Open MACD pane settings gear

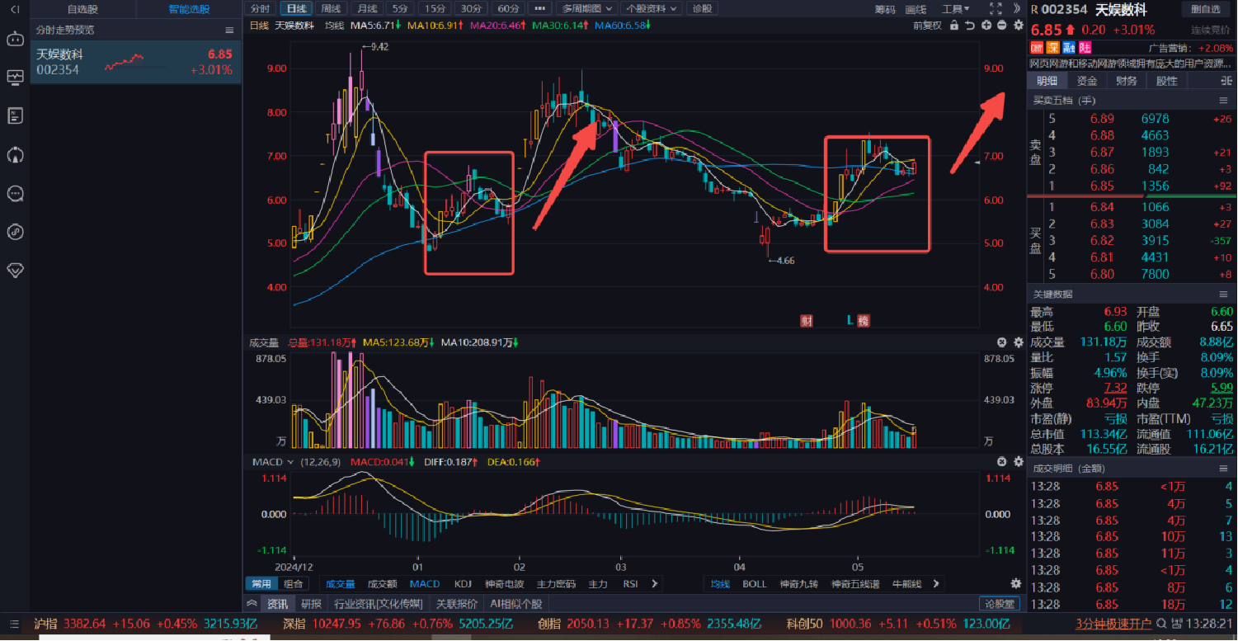click(1019, 462)
